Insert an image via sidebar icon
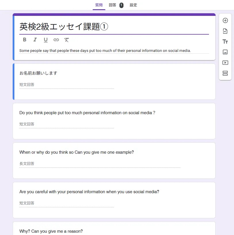 click(x=225, y=52)
